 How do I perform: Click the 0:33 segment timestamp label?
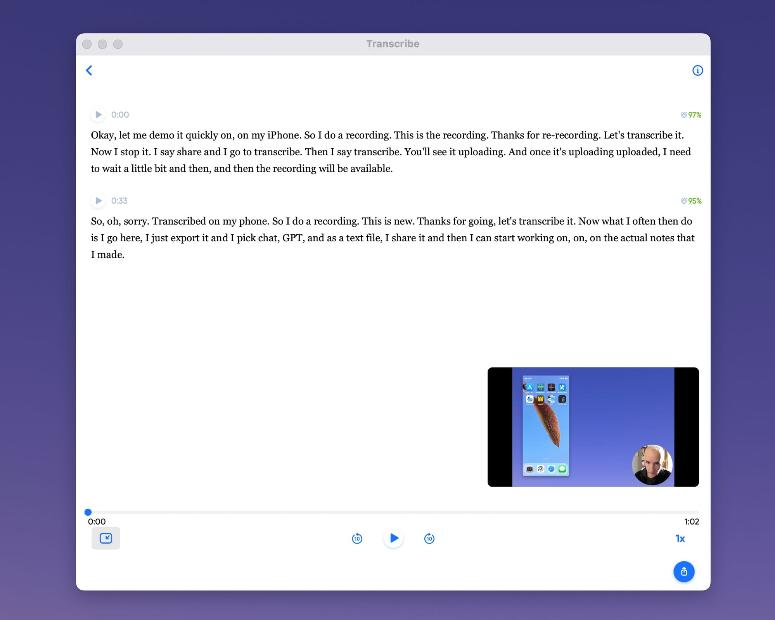coord(119,201)
